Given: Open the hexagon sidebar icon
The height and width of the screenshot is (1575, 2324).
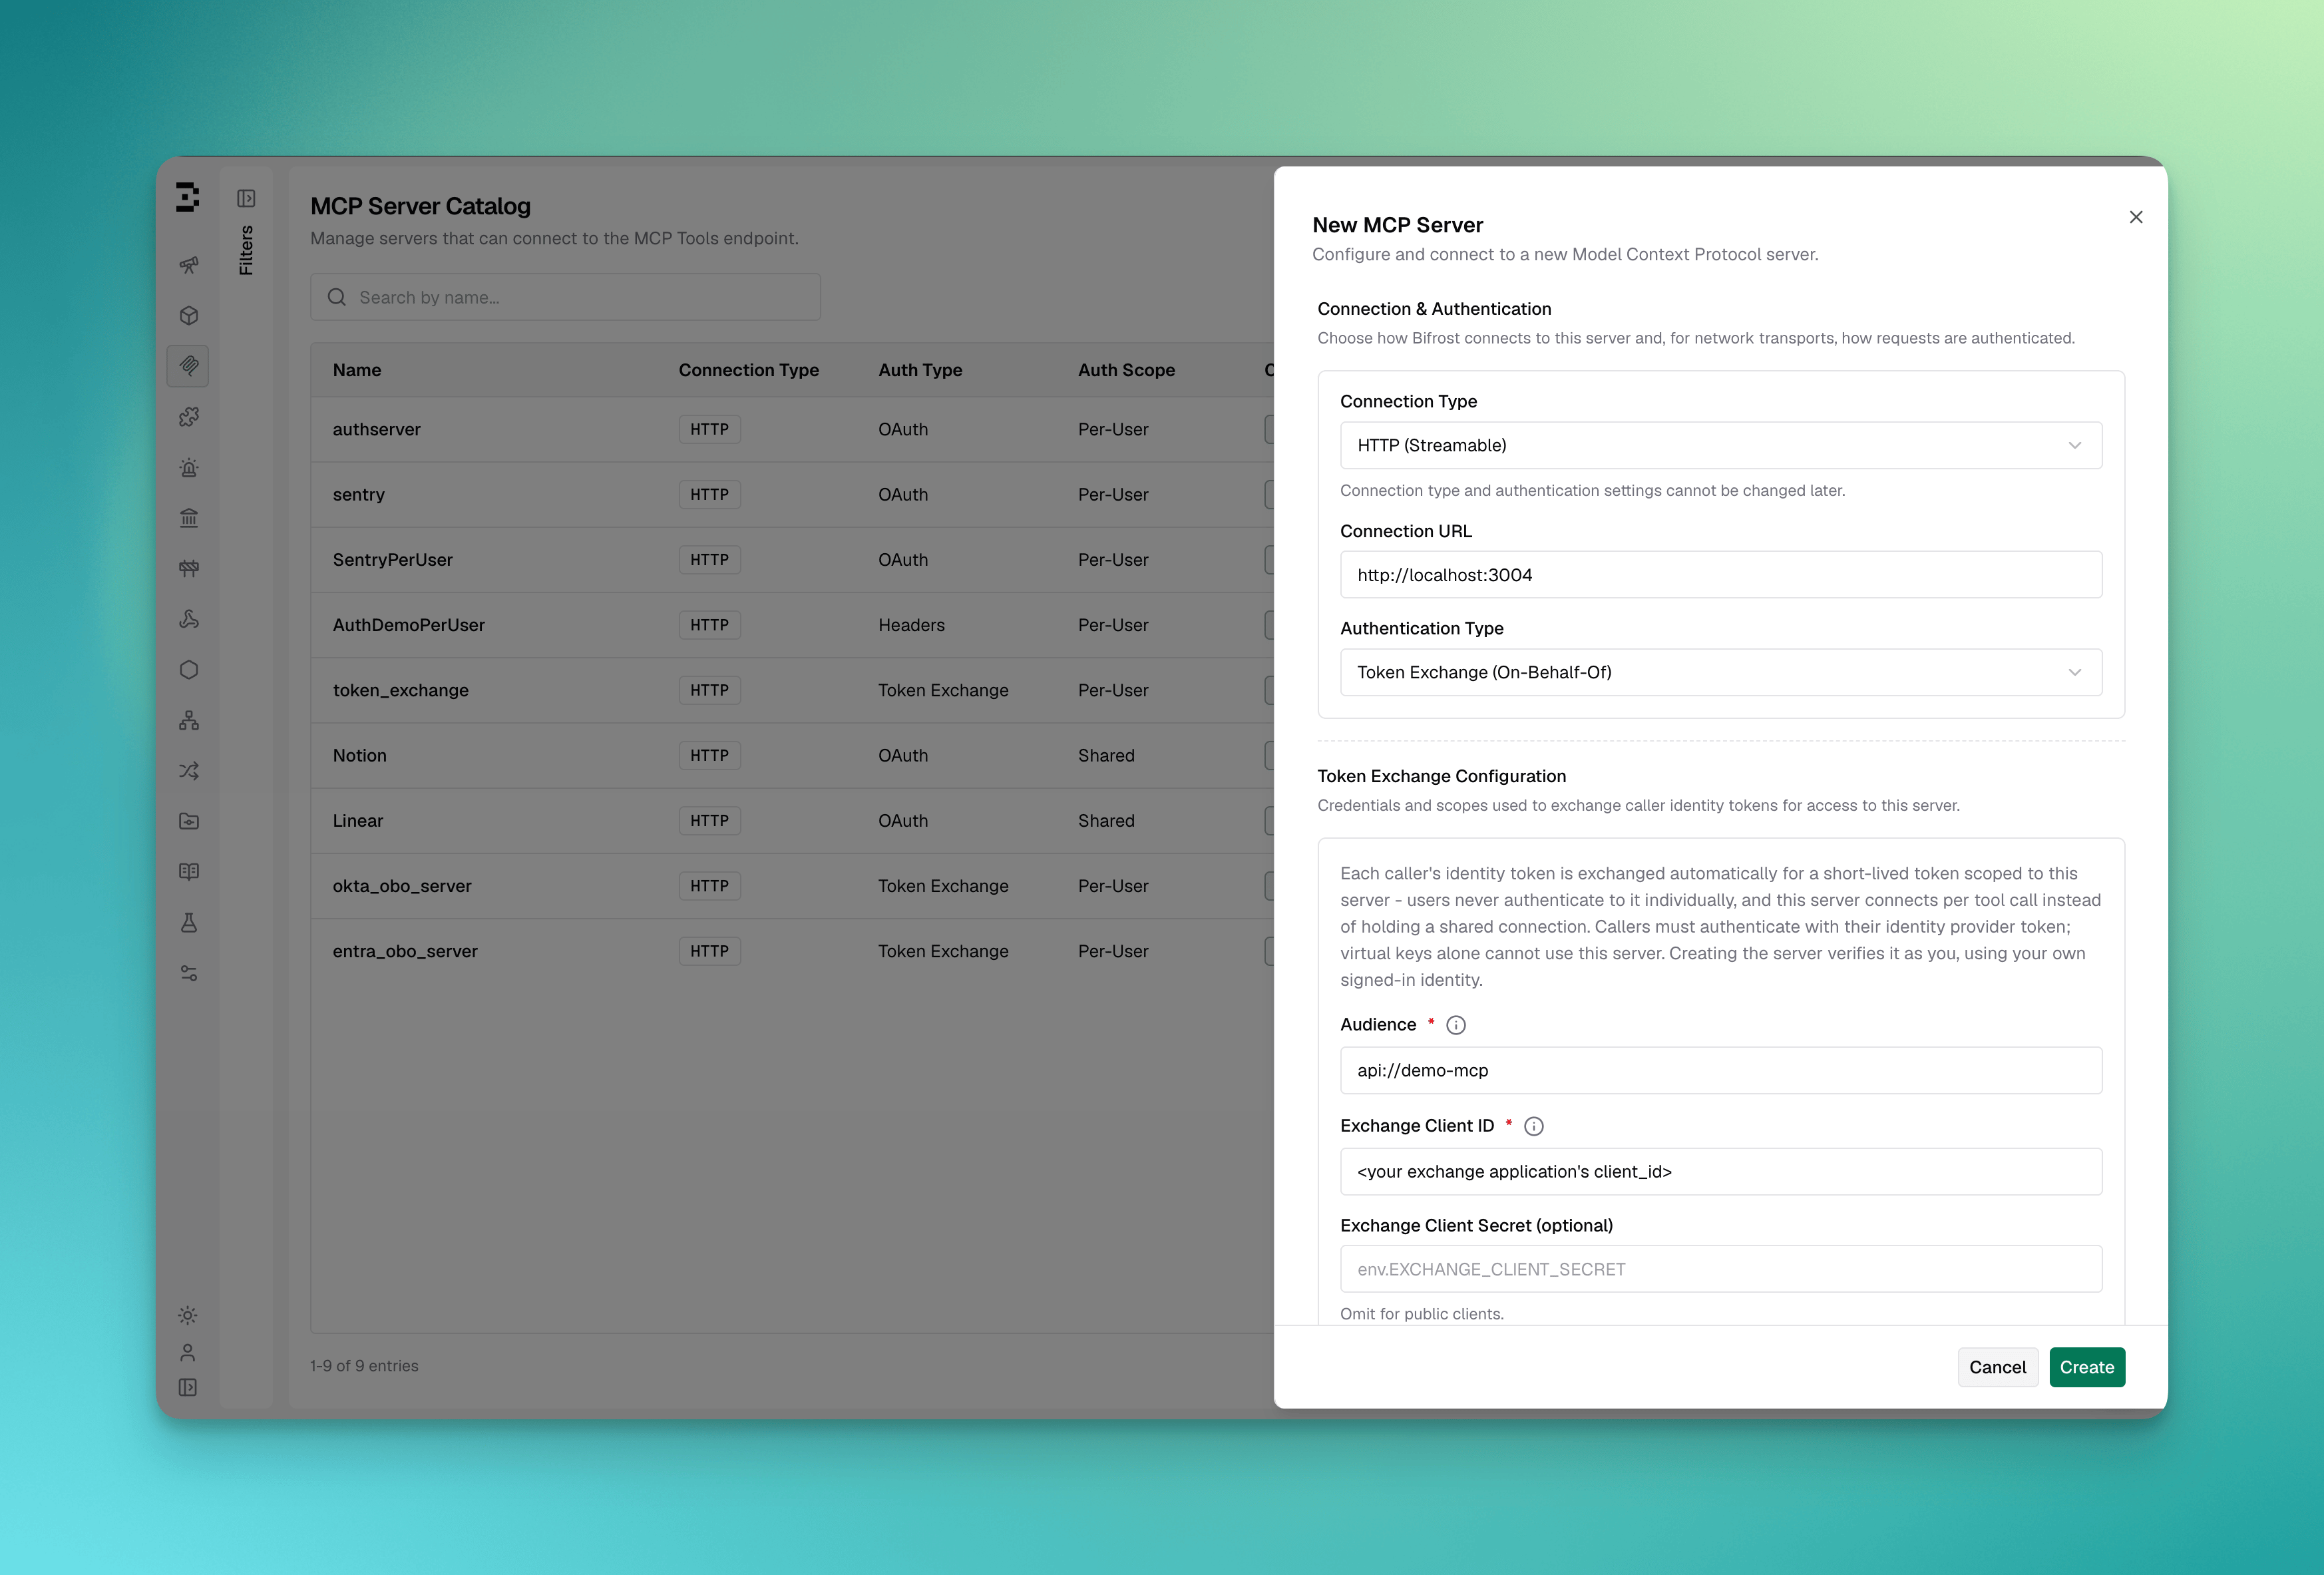Looking at the screenshot, I should (189, 670).
